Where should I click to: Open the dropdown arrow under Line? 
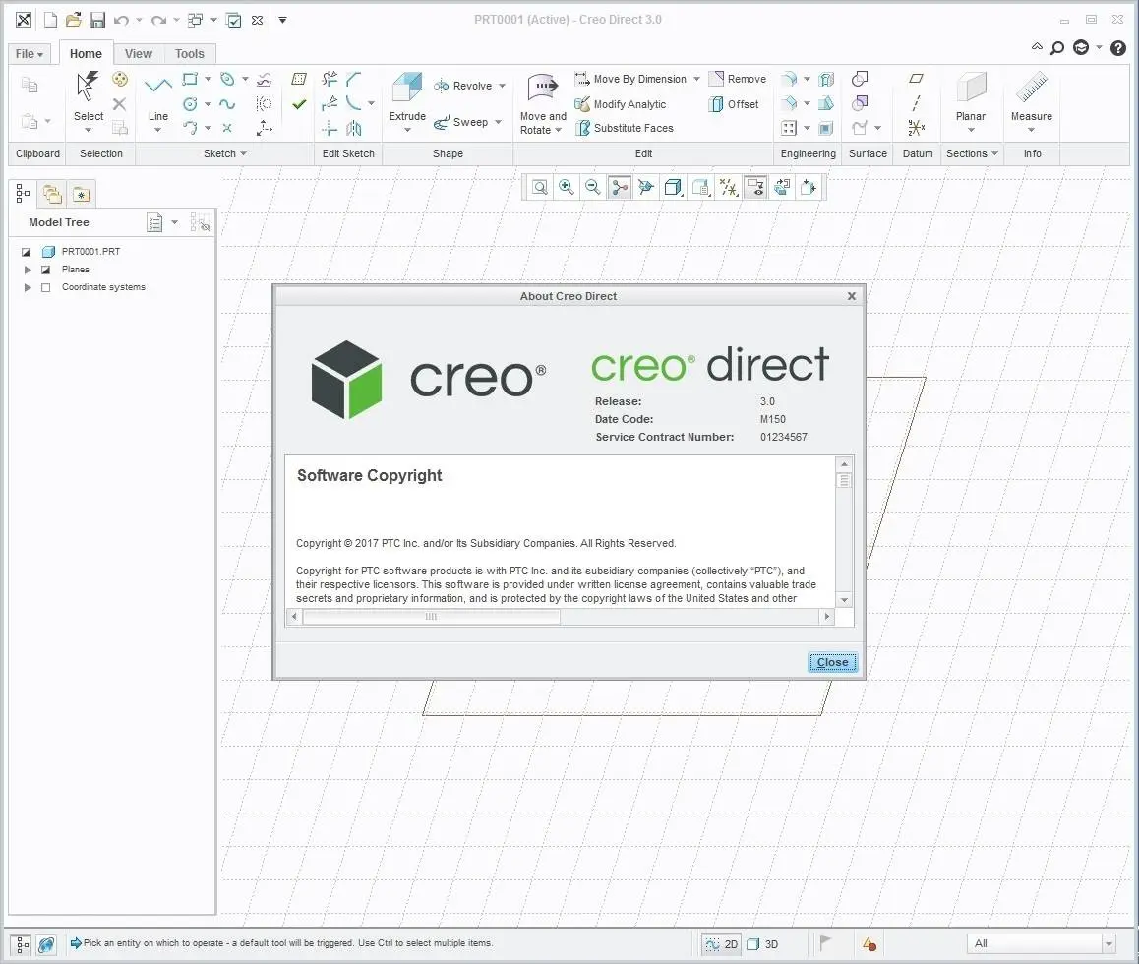pyautogui.click(x=157, y=130)
